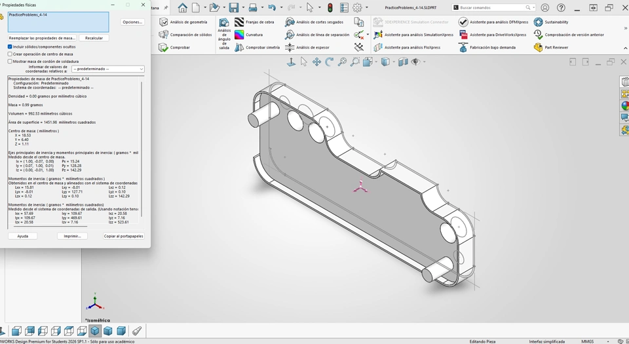Toggle Curvatura color display
Viewport: 629px width, 344px height.
(249, 35)
